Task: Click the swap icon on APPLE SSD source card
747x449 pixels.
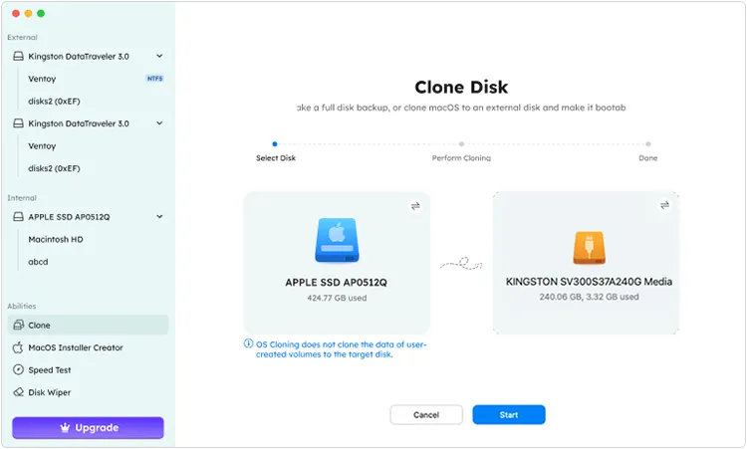Action: (415, 206)
